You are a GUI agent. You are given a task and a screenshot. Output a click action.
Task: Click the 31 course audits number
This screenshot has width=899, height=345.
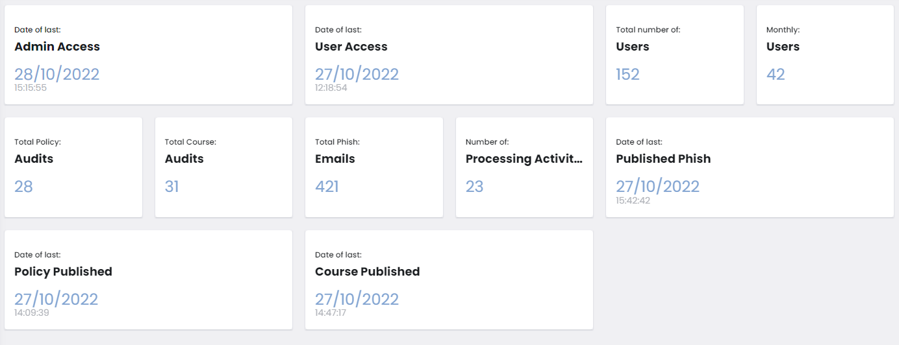click(171, 187)
